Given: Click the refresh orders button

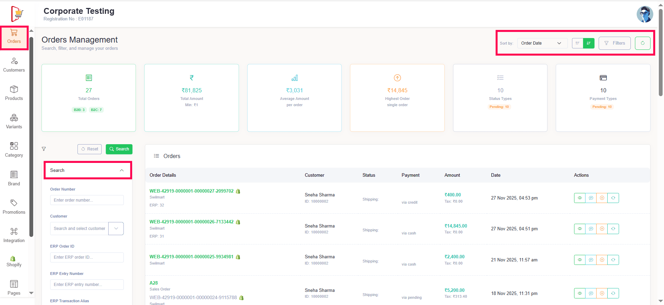Looking at the screenshot, I should click(x=642, y=43).
